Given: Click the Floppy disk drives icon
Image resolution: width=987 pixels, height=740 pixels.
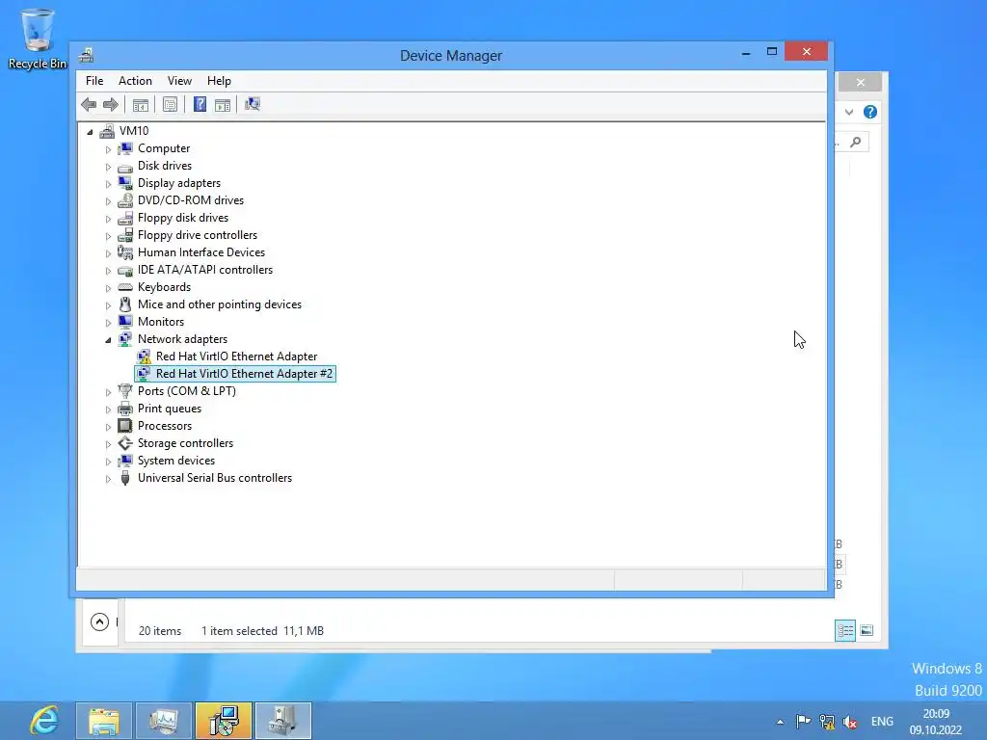Looking at the screenshot, I should 125,218.
